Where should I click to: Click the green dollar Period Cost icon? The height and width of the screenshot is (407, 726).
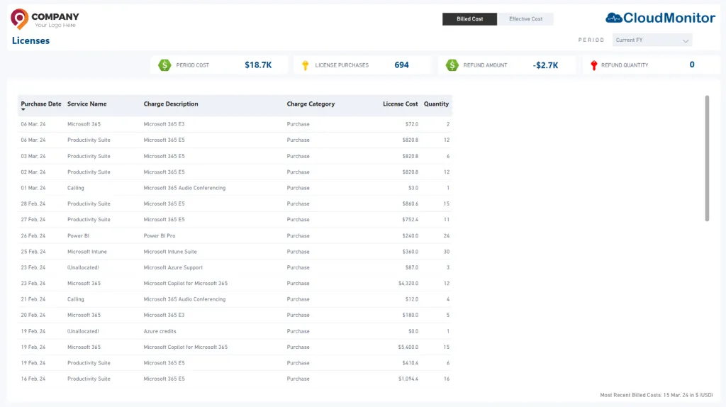pos(164,65)
